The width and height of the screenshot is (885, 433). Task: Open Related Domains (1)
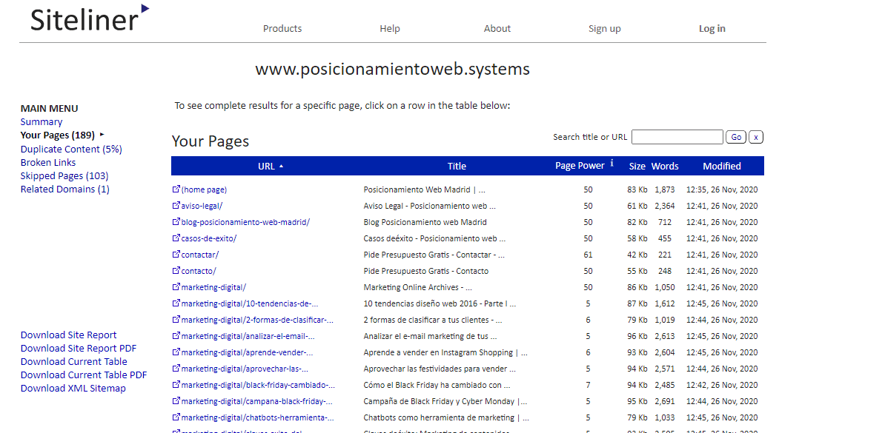click(x=65, y=189)
